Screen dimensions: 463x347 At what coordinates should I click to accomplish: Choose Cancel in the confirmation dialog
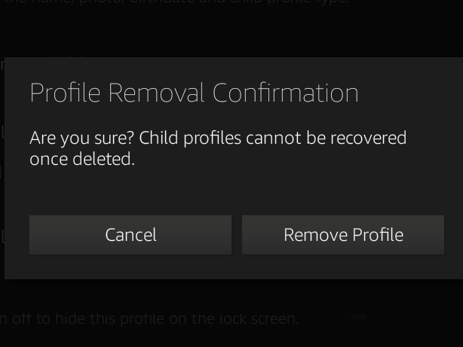point(130,235)
